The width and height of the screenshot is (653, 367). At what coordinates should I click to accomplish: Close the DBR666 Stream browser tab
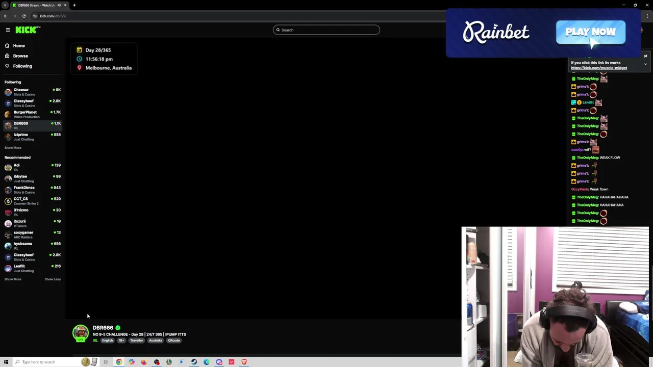coord(65,5)
